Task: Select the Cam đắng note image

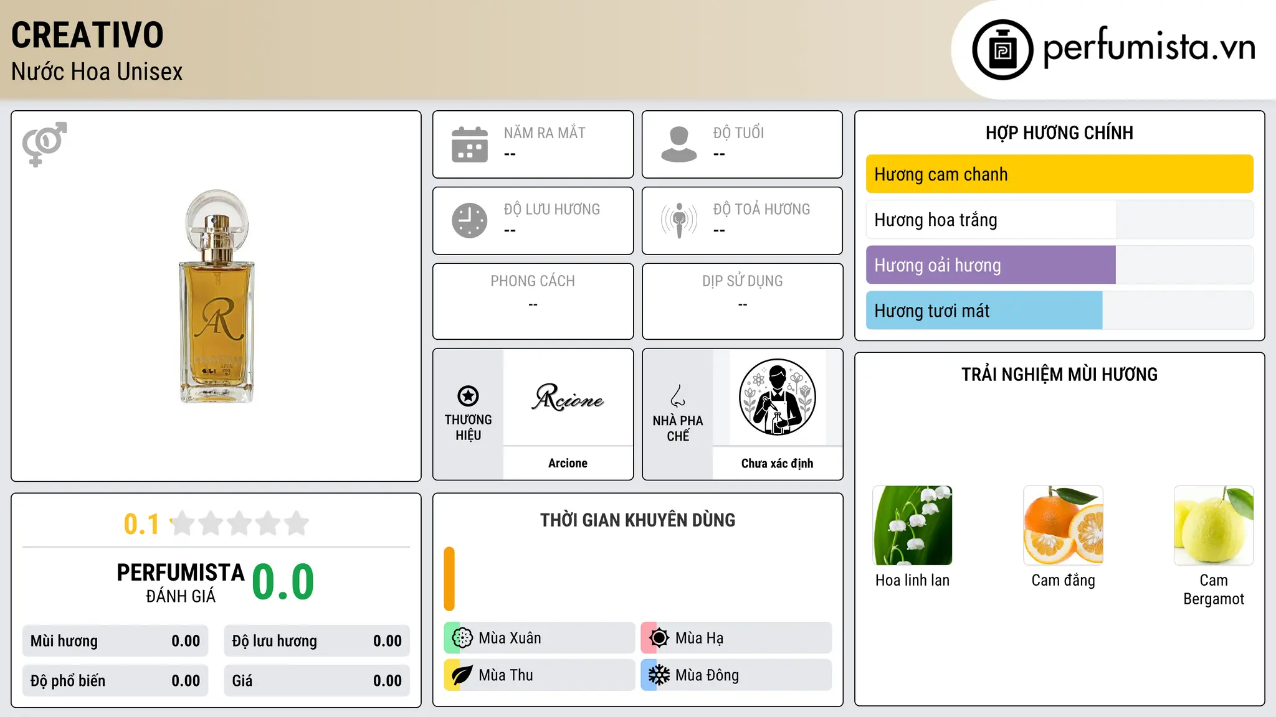Action: (1064, 525)
